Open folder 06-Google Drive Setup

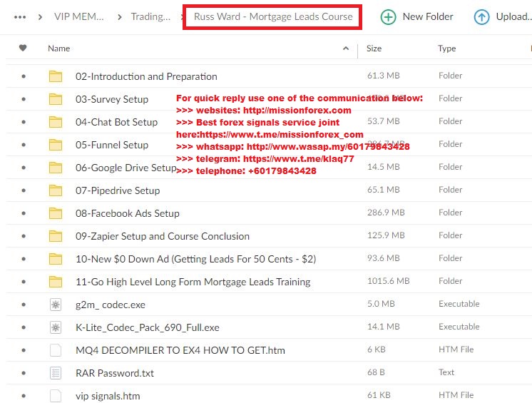point(126,168)
